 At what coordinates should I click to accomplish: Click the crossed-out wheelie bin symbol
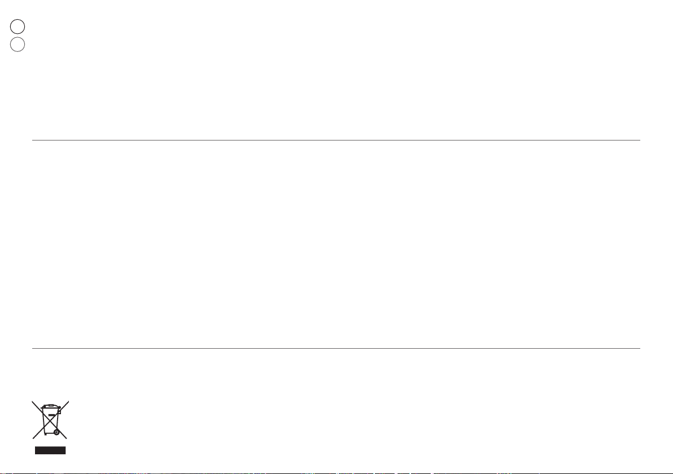50,420
